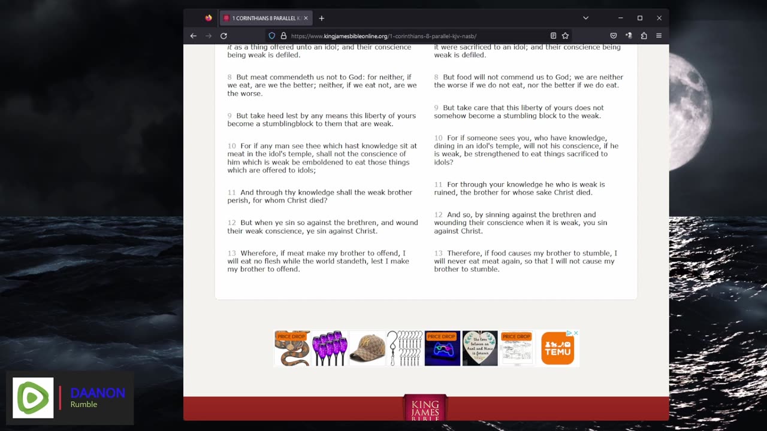Click NASB verse 9 'But take care that'
This screenshot has height=431, width=767.
tap(519, 112)
